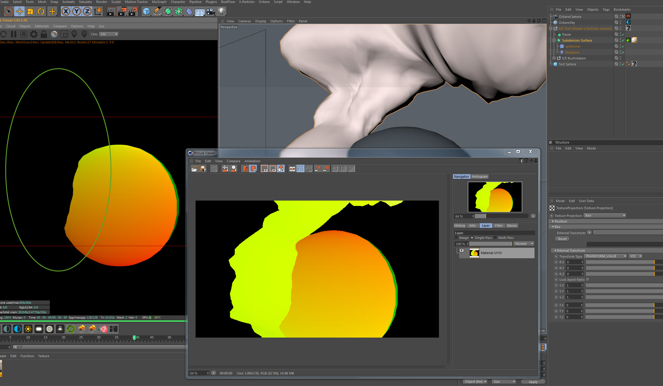The image size is (663, 386).
Task: Switch to the Histogram tab
Action: (480, 177)
